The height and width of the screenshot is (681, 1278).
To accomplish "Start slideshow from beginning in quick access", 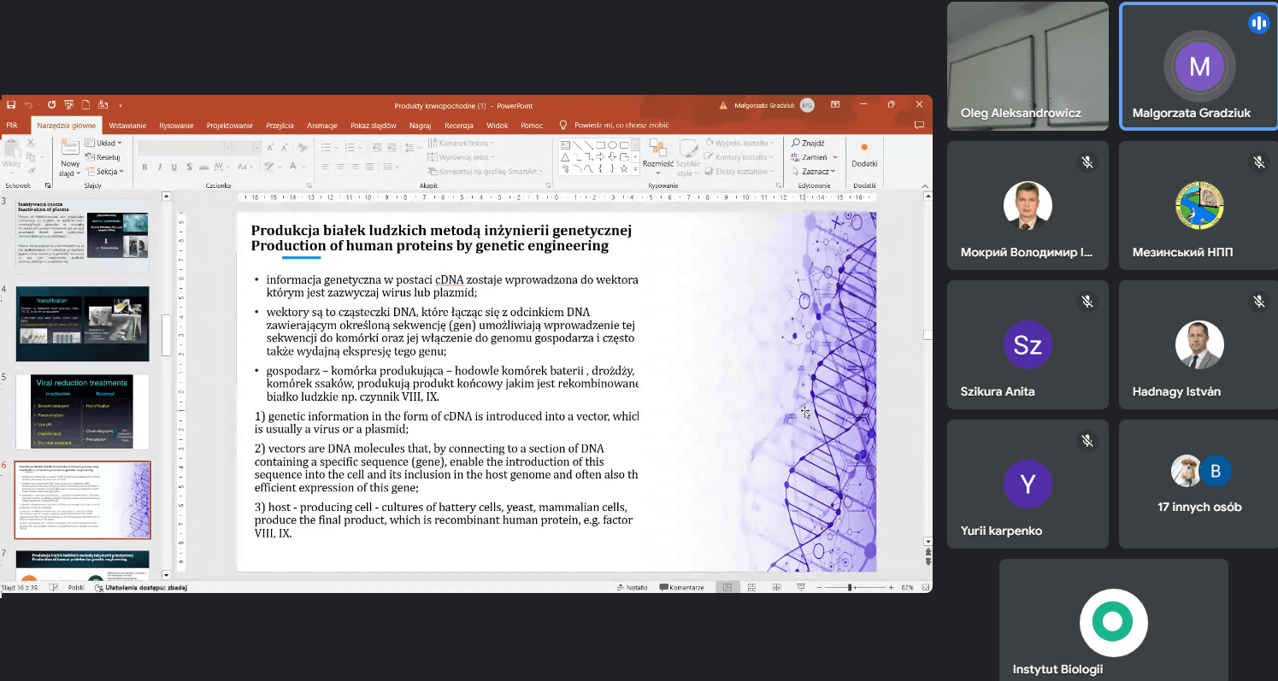I will 69,105.
